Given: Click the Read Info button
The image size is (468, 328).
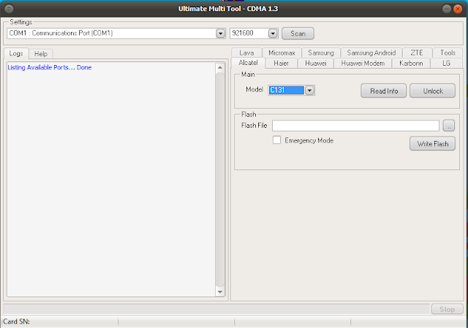Looking at the screenshot, I should pyautogui.click(x=383, y=91).
